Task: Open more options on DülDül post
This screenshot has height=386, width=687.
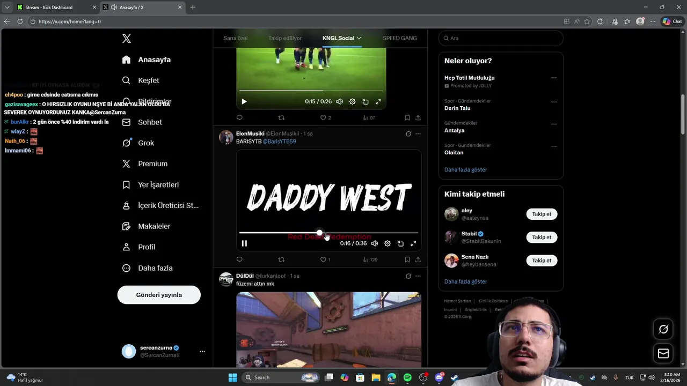Action: (418, 276)
